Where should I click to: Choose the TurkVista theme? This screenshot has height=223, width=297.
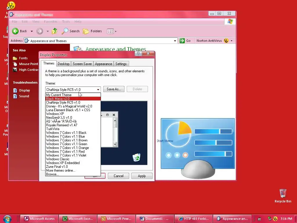click(73, 129)
